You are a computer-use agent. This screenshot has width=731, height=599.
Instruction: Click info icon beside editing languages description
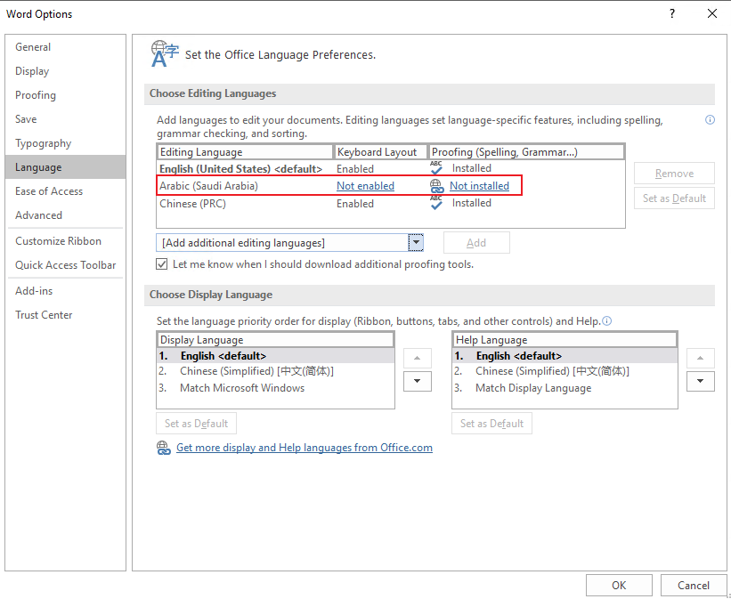(710, 120)
